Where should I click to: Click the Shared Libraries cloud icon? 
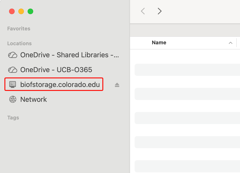(x=13, y=55)
